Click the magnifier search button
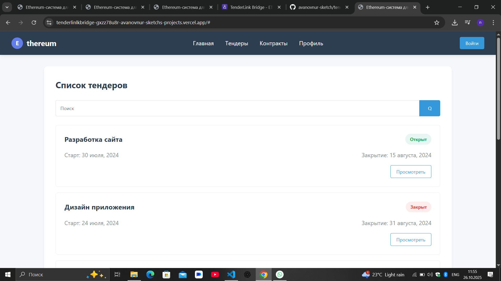The height and width of the screenshot is (281, 501). tap(430, 108)
